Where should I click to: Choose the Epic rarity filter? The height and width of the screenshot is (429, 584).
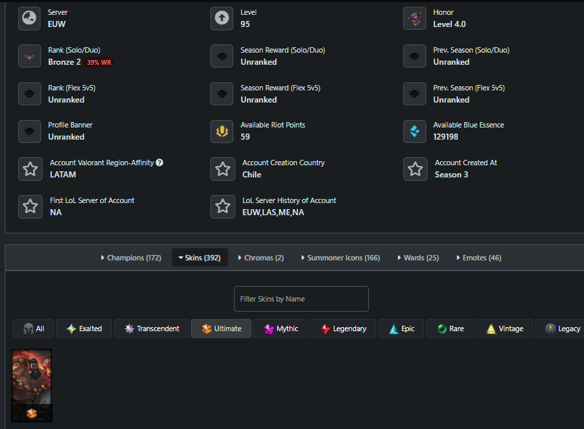[401, 328]
